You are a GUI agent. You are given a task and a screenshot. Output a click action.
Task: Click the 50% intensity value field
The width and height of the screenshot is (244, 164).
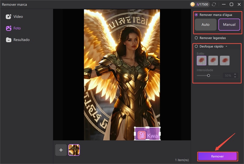[x=228, y=76]
